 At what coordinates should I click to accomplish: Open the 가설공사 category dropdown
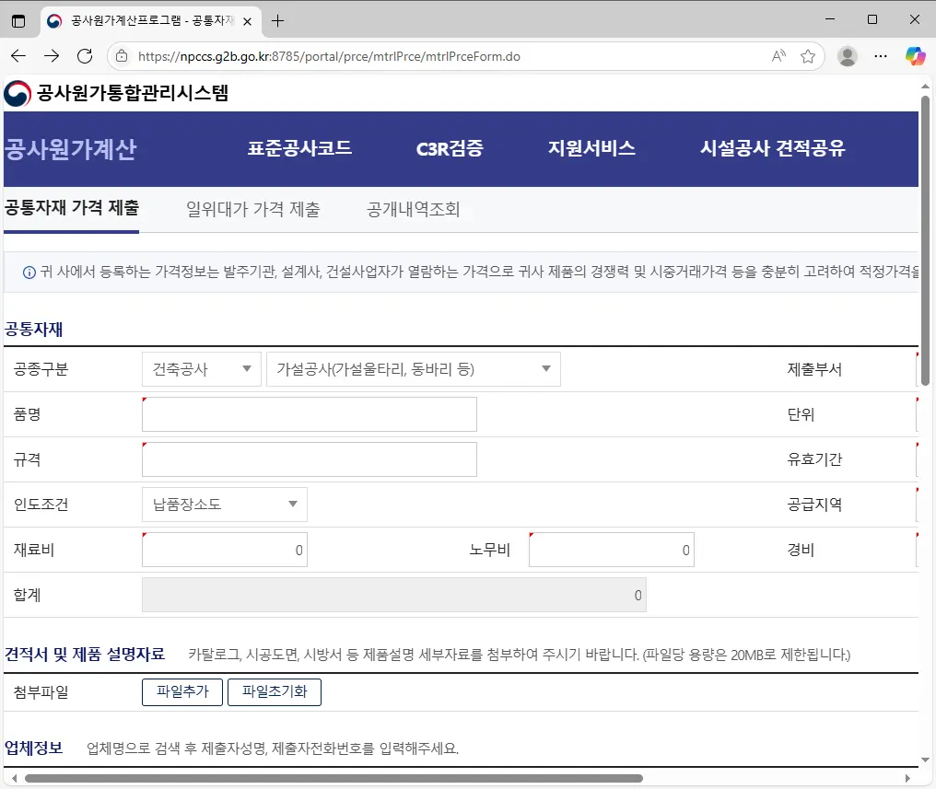412,368
